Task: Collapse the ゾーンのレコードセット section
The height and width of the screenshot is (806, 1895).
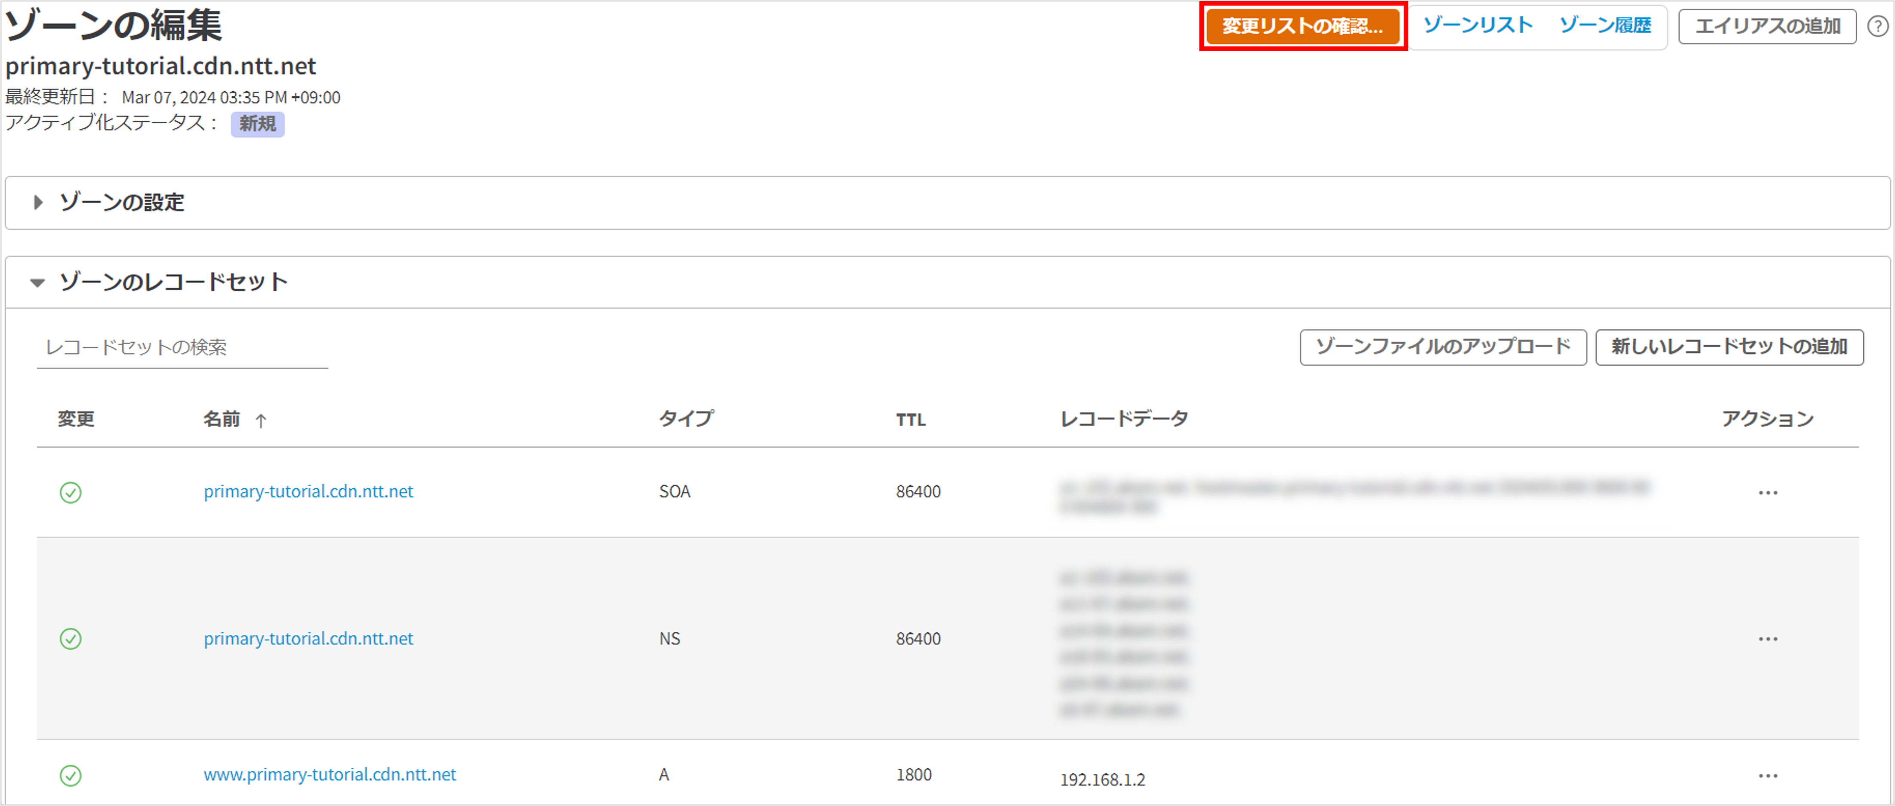Action: coord(37,282)
